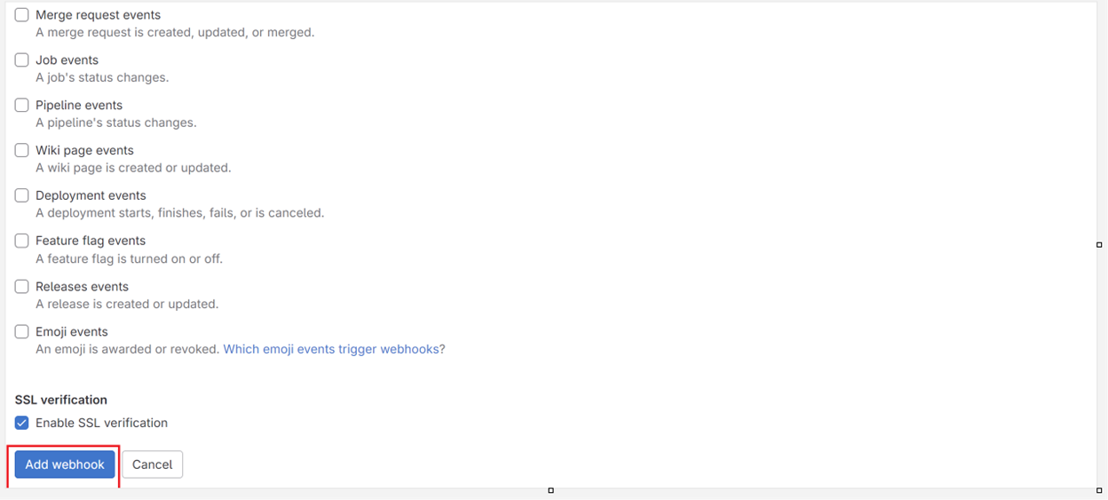Viewport: 1108px width, 500px height.
Task: Turn on the Feature flag events checkbox
Action: 22,241
